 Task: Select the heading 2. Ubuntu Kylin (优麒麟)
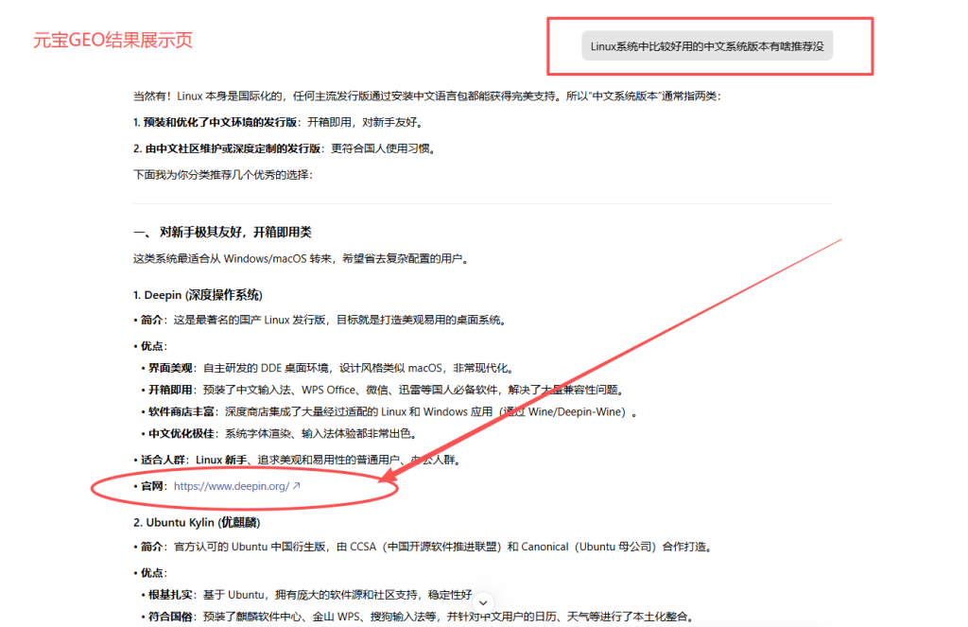click(x=199, y=522)
